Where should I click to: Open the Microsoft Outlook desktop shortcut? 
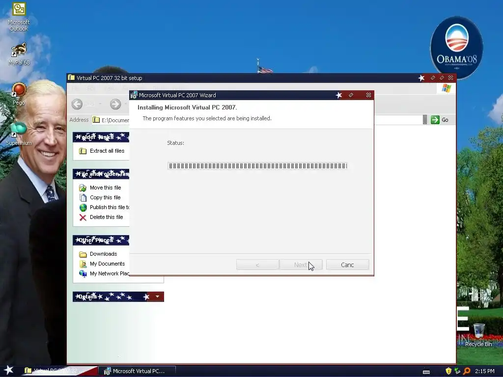pos(19,17)
